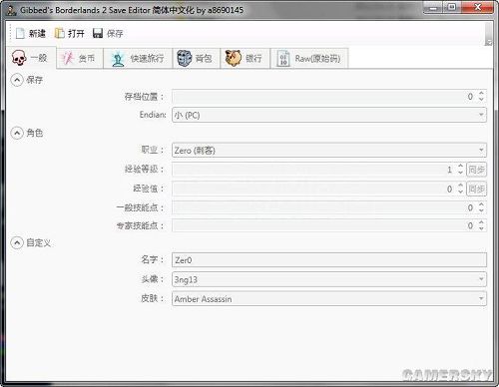Decrease 经验等级 level with down arrow
Viewport: 499px width, 387px height.
click(x=460, y=173)
